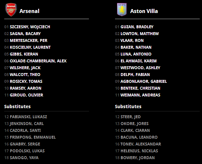Click substitute Steer, Jed

click(x=130, y=117)
